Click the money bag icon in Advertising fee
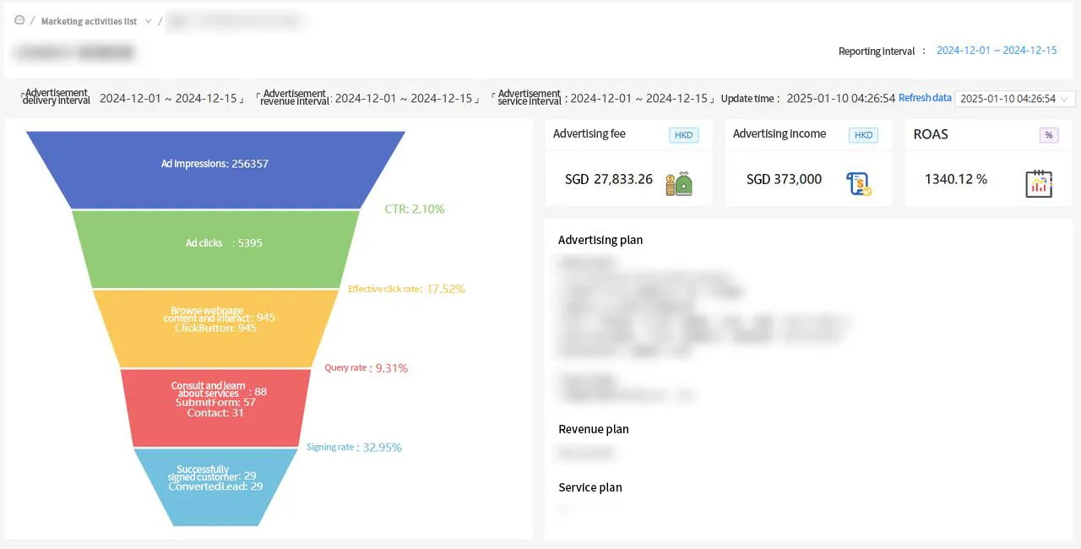 point(678,183)
